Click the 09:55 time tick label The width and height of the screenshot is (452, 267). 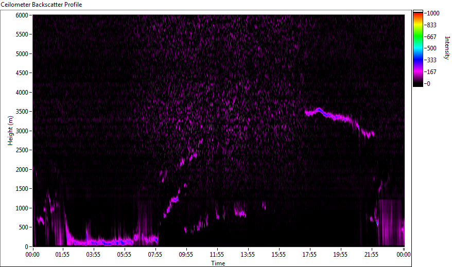[x=186, y=255]
